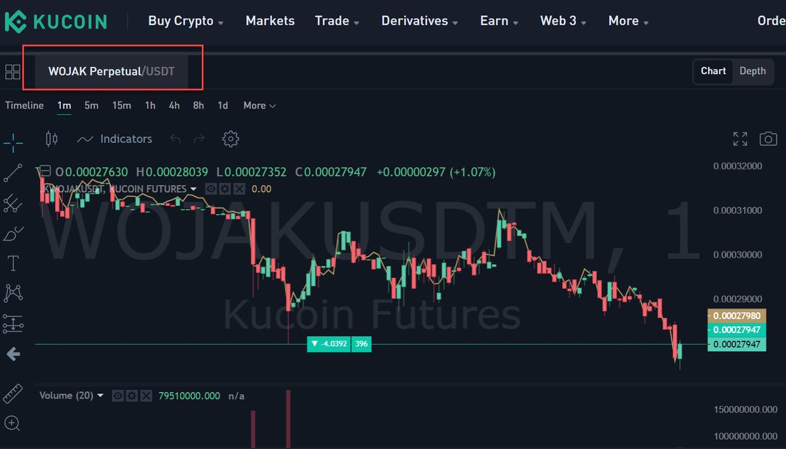The height and width of the screenshot is (449, 786).
Task: Go to KuCoin home via logo
Action: (x=56, y=21)
